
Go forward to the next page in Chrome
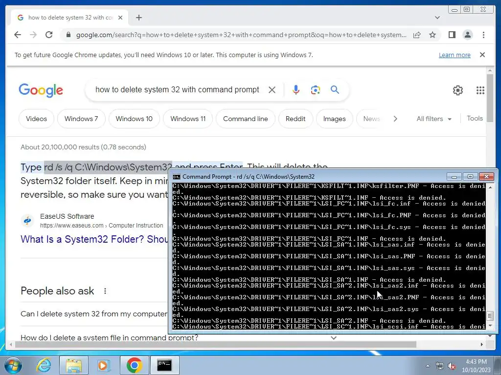(33, 35)
